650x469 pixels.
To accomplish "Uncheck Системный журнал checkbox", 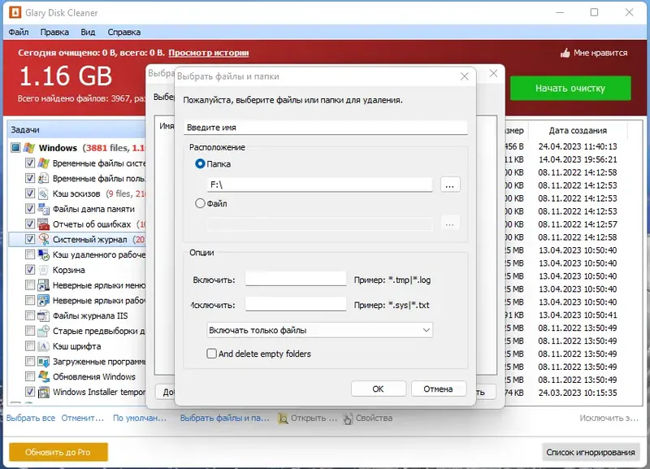I will point(30,239).
